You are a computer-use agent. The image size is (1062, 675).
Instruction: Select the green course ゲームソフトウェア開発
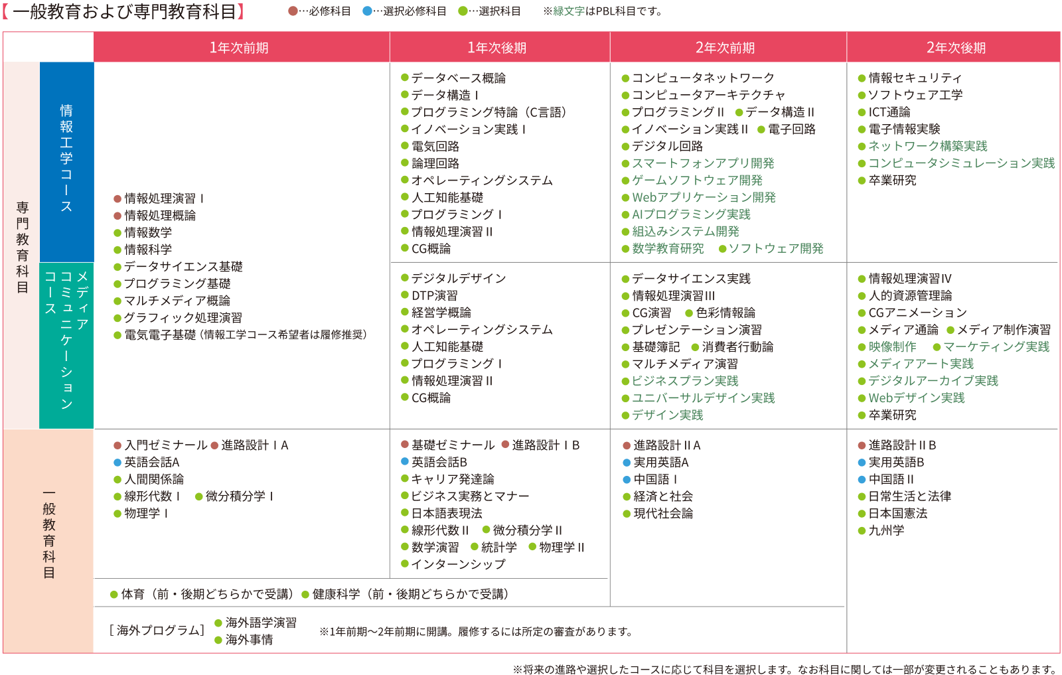(692, 181)
